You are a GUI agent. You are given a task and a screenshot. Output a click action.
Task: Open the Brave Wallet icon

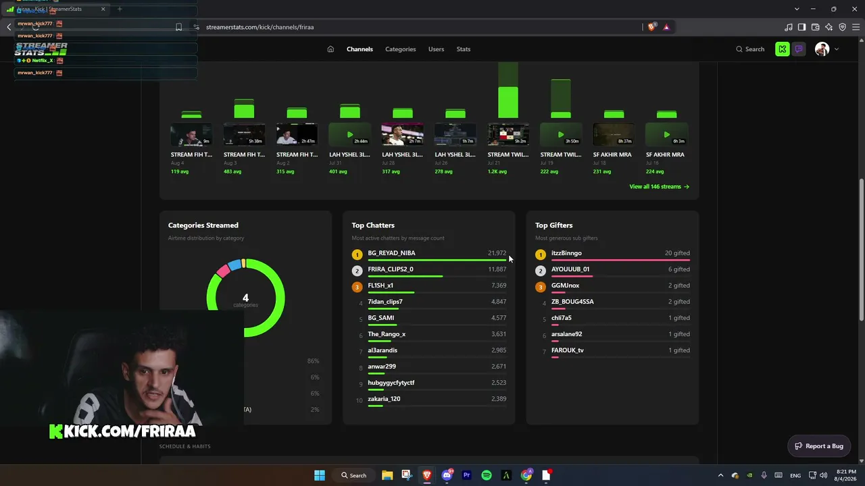[x=815, y=27]
